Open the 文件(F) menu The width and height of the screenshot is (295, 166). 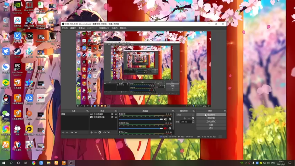pos(65,28)
